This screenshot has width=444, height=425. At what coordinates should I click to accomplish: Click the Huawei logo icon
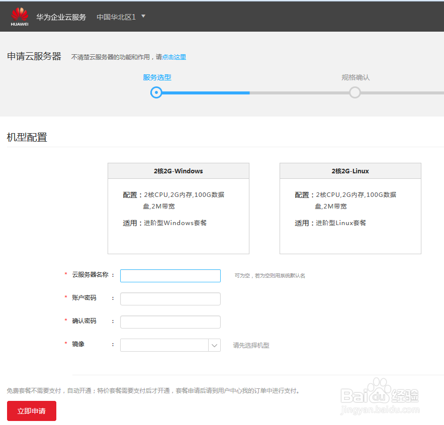coord(19,15)
